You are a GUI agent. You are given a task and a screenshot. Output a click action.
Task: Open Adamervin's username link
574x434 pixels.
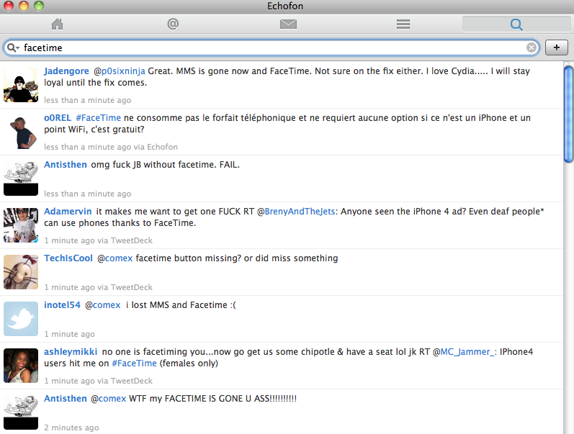tap(68, 212)
